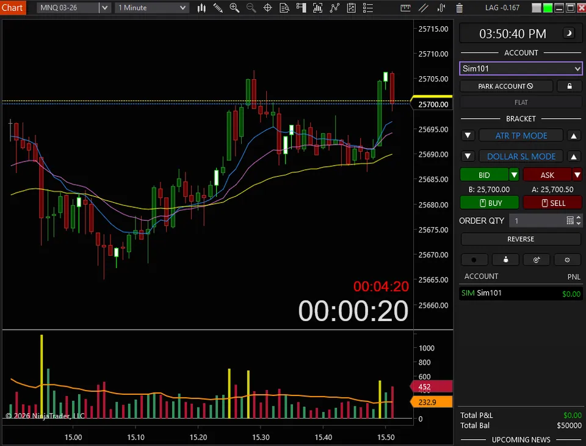Image resolution: width=586 pixels, height=446 pixels.
Task: Click the B: 25,700.00 bid price text
Action: pyautogui.click(x=489, y=189)
